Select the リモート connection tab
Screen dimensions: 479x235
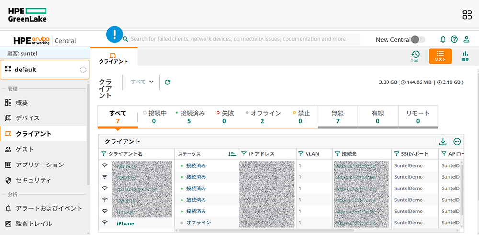click(x=418, y=117)
